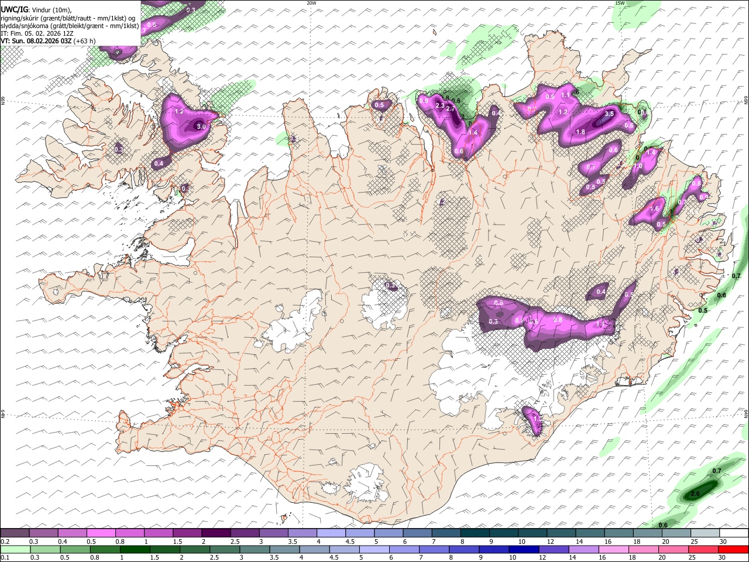Click the dark teal 8 swatch in top legend row

pos(474,533)
